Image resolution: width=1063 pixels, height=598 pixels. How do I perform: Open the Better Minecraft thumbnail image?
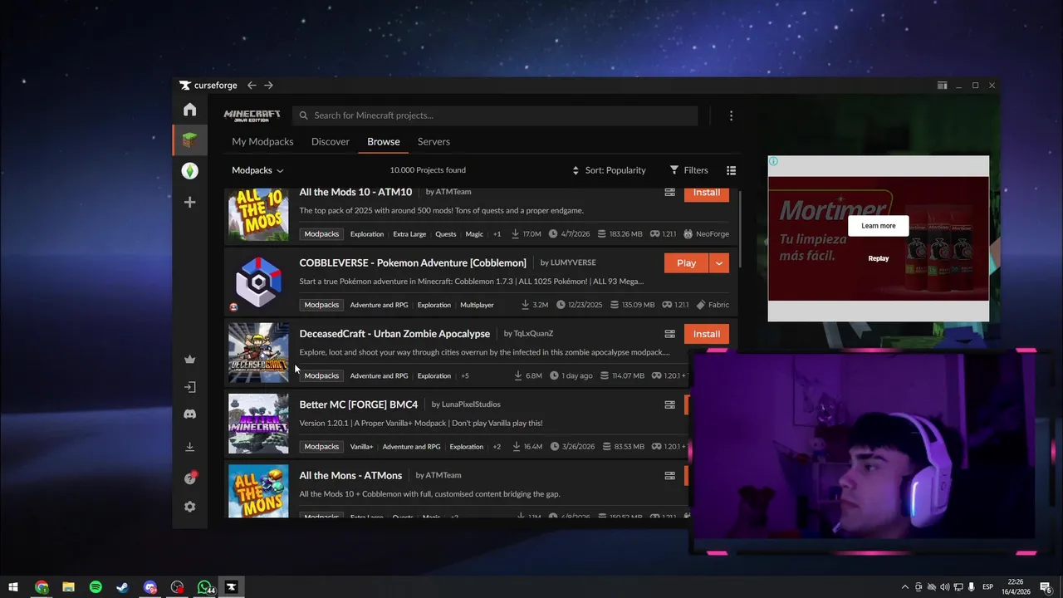click(258, 424)
